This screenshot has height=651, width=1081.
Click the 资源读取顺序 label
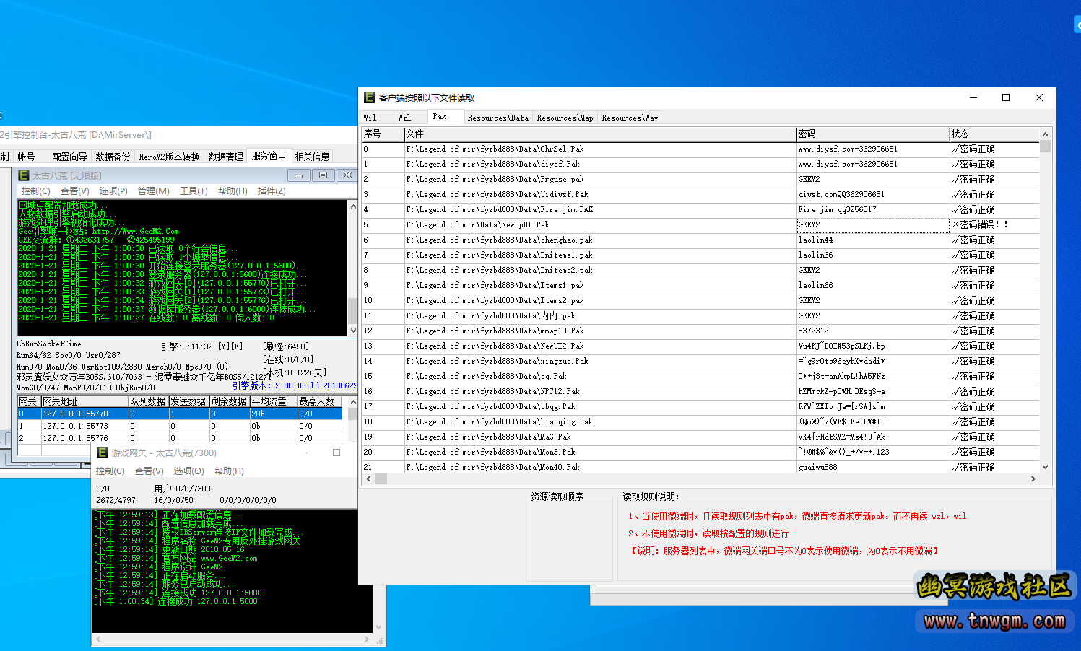tap(557, 497)
